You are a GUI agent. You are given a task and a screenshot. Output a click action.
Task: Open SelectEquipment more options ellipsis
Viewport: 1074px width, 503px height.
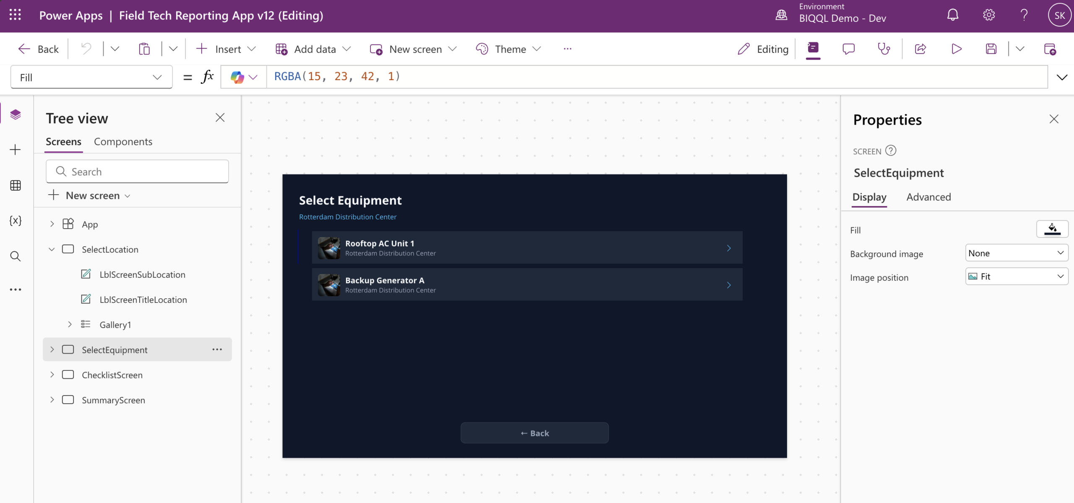(x=217, y=349)
